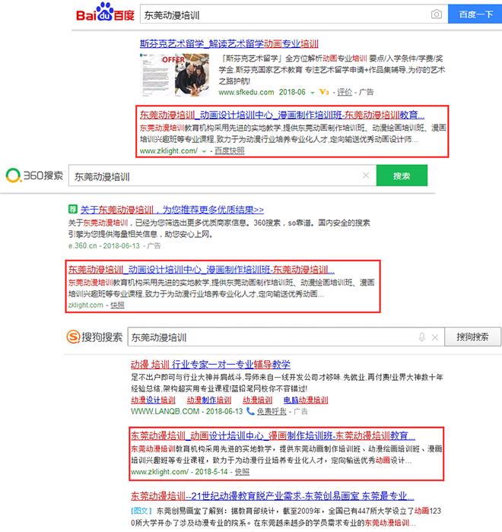Click the e.360.cn source URL
Image resolution: width=502 pixels, height=532 pixels.
(x=83, y=245)
